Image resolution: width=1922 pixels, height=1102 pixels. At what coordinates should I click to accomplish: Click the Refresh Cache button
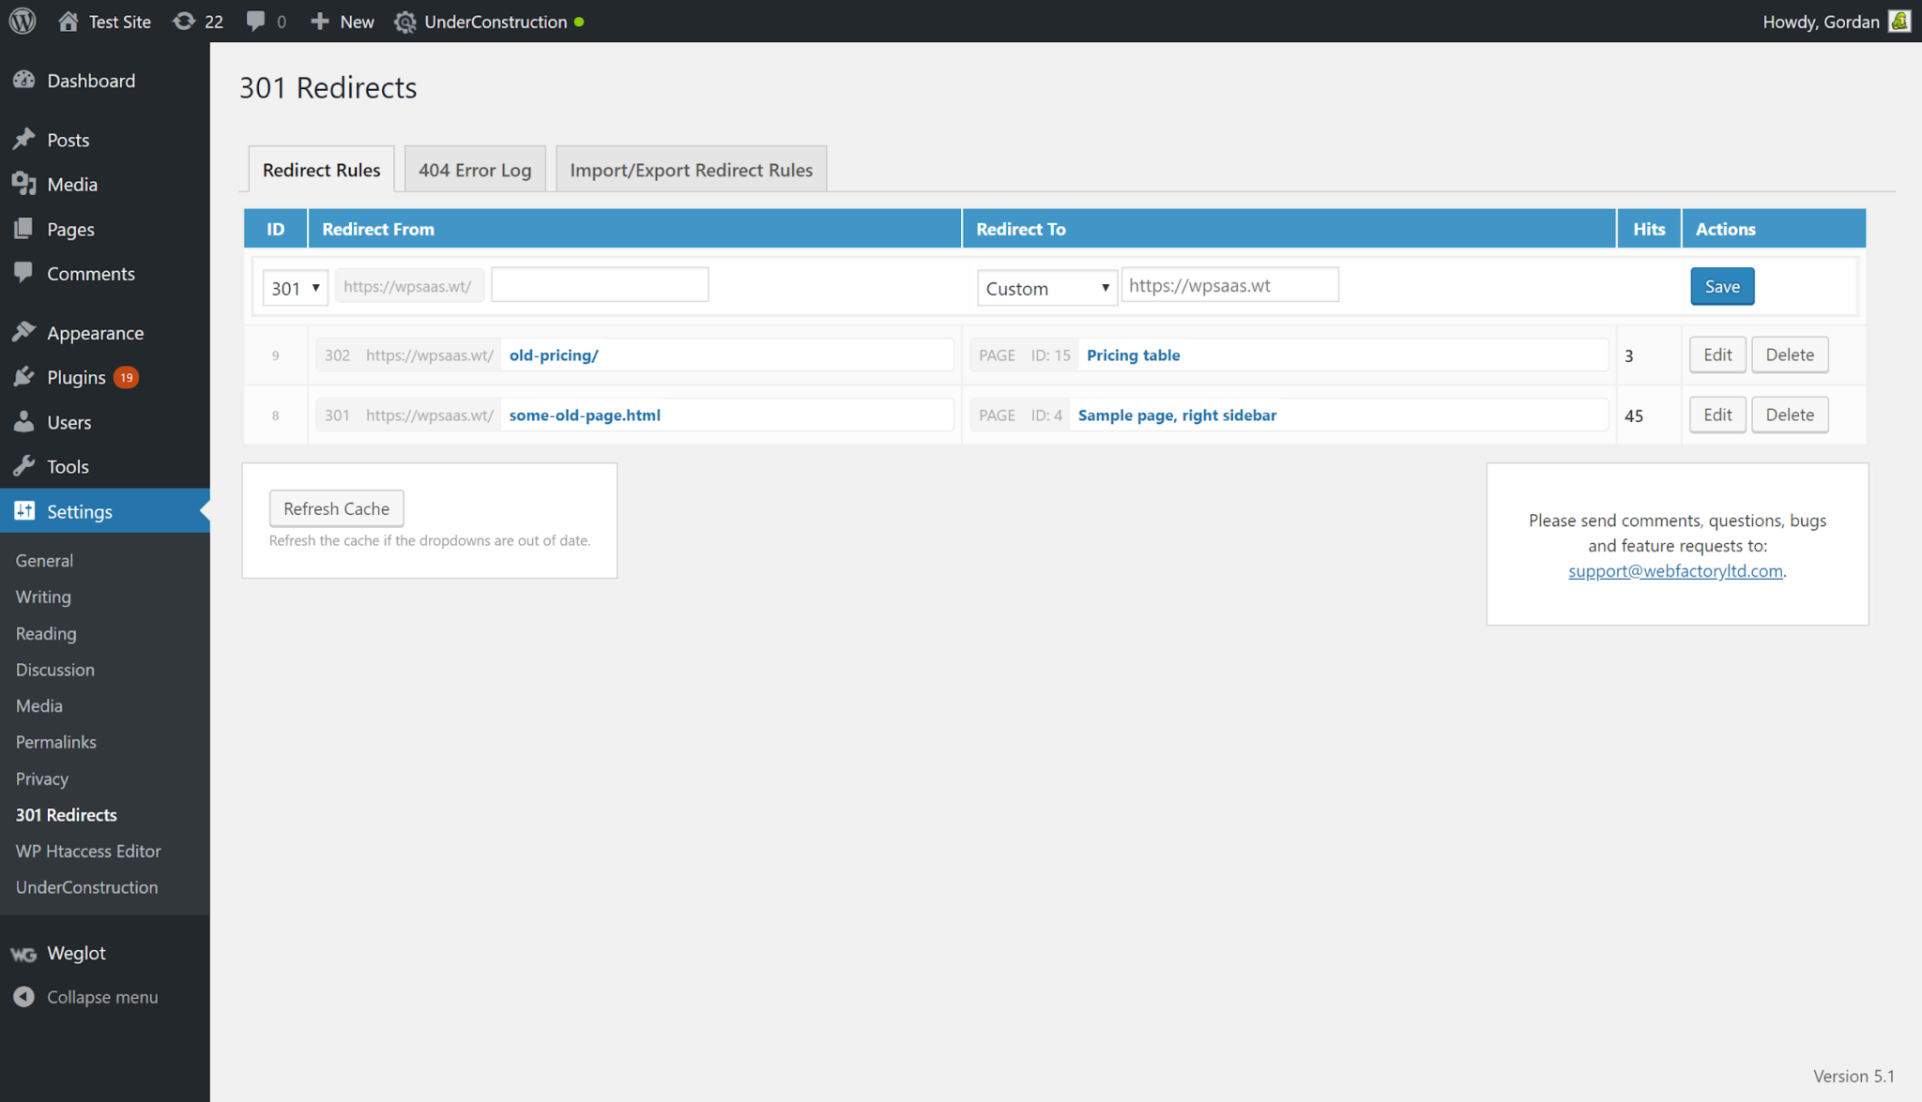(337, 508)
